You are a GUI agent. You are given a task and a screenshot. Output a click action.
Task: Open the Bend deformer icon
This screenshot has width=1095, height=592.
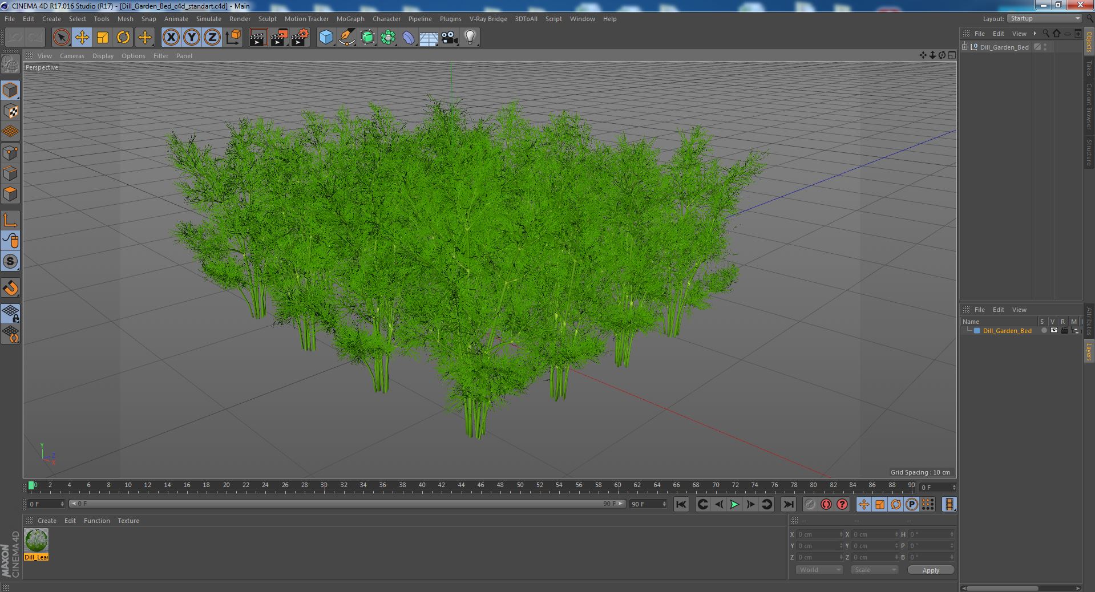409,38
